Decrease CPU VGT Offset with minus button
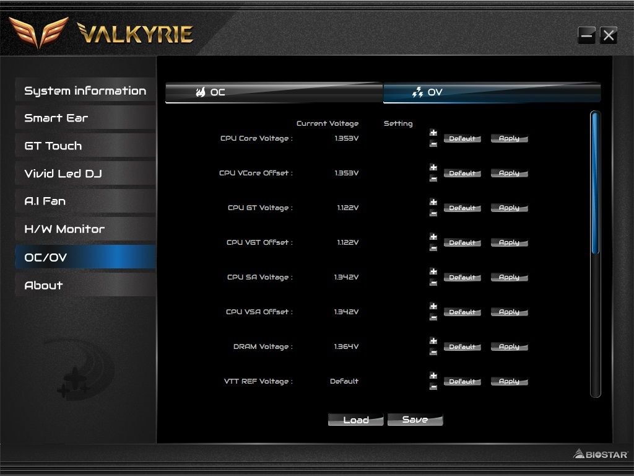 [433, 248]
